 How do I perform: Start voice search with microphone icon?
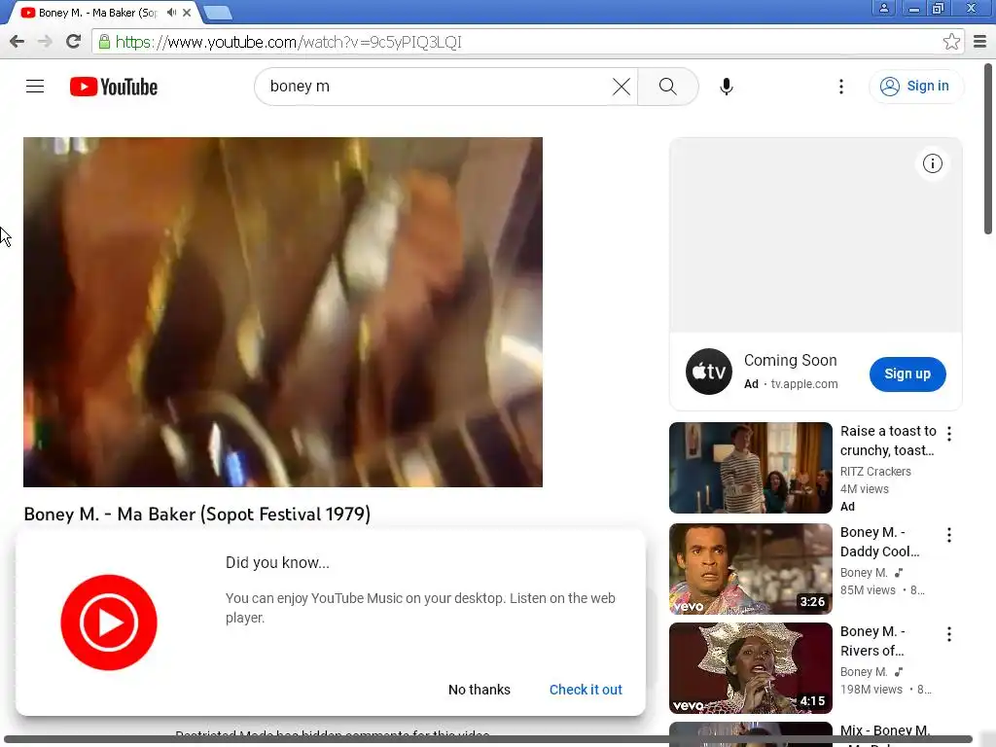(x=727, y=87)
